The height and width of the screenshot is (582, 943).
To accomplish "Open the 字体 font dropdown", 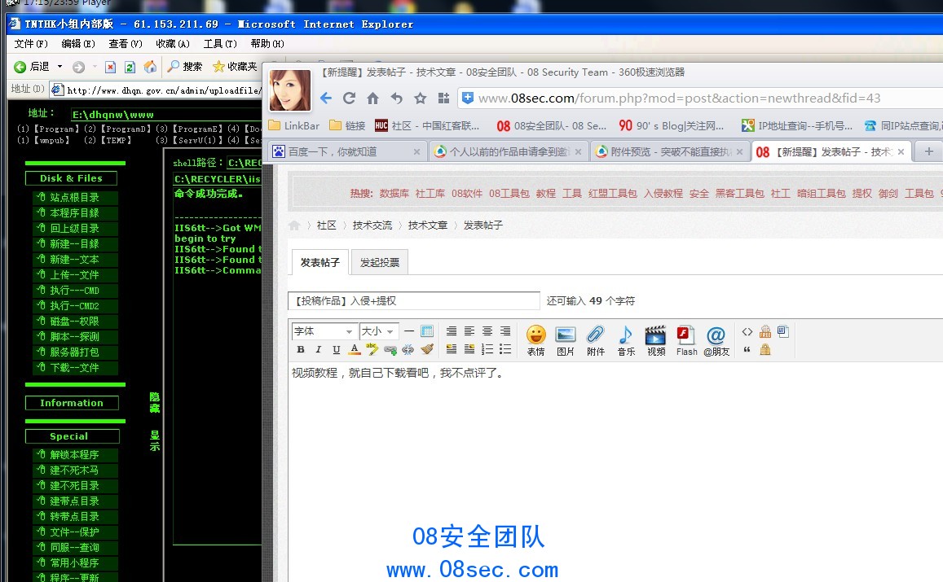I will [324, 331].
